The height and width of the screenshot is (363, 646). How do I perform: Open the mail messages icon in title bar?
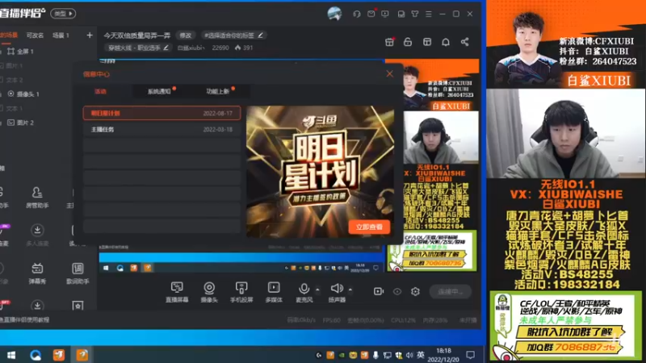[x=371, y=14]
